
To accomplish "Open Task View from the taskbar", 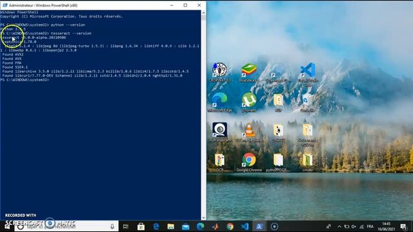I will pos(126,226).
